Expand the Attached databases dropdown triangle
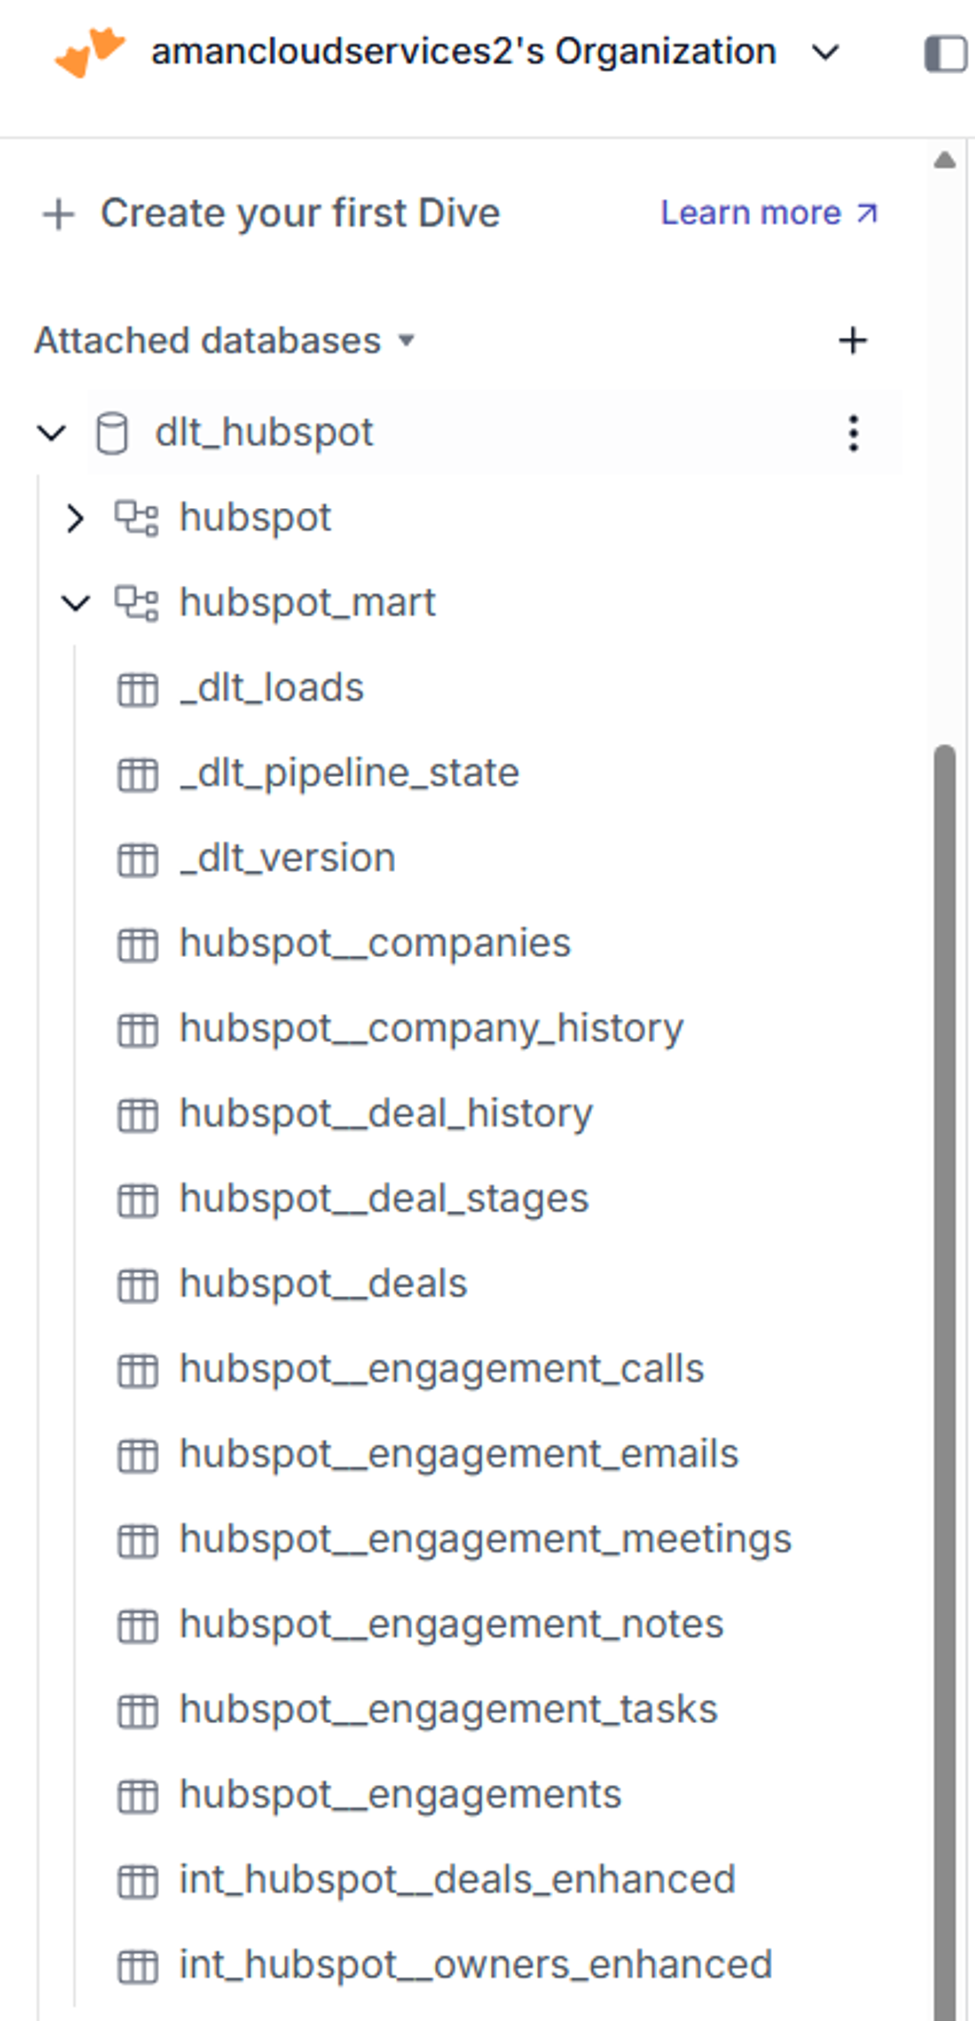Screen dimensions: 975x2021 point(406,341)
